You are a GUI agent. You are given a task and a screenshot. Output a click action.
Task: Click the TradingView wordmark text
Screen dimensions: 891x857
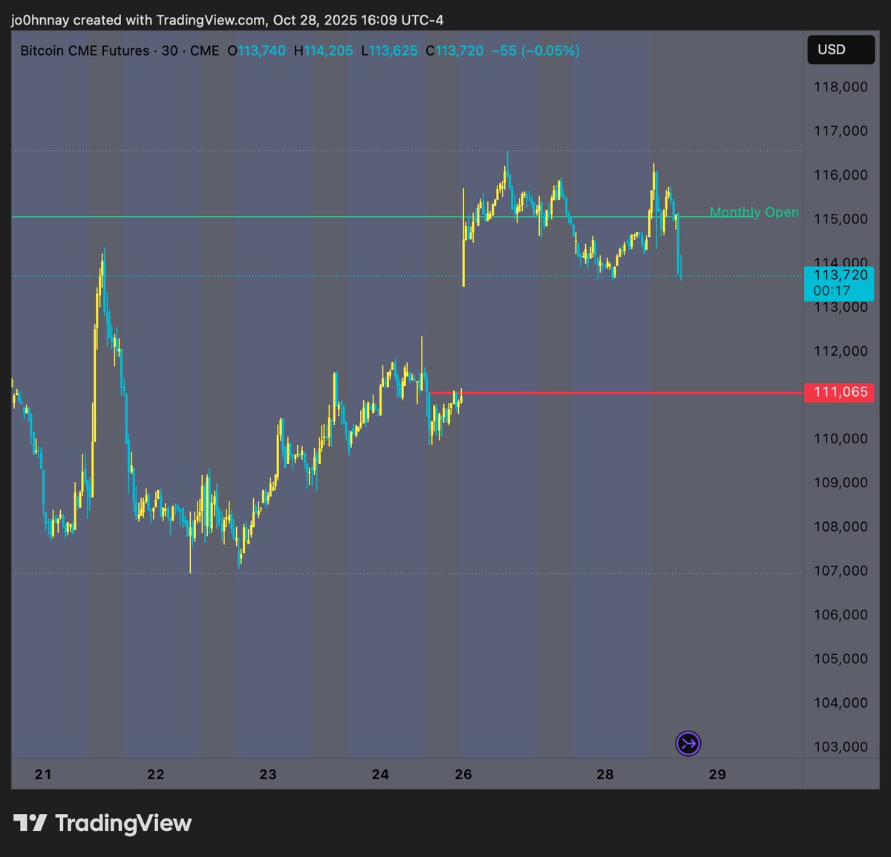click(x=123, y=823)
